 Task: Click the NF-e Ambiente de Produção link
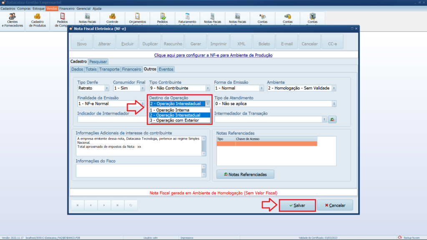[213, 55]
